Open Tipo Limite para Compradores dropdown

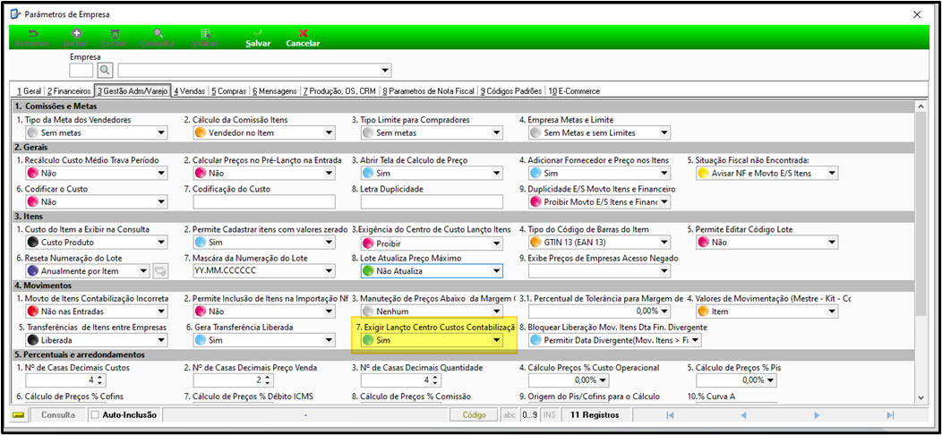pyautogui.click(x=496, y=132)
